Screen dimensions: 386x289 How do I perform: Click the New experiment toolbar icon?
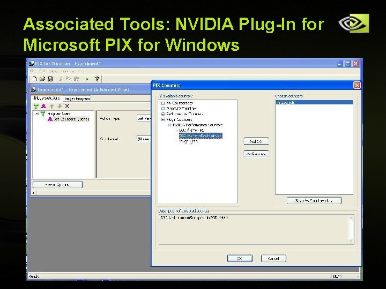pyautogui.click(x=34, y=79)
